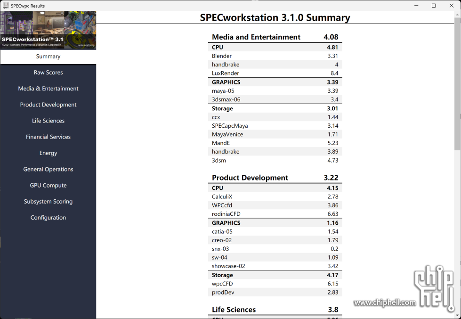Close the SPECwpc Results window

click(x=451, y=6)
